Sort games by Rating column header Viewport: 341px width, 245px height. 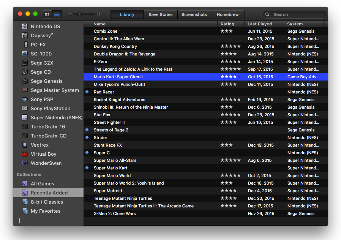click(227, 24)
